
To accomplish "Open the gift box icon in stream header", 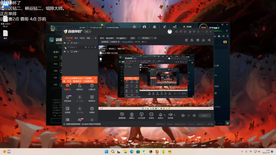I will click(x=186, y=40).
